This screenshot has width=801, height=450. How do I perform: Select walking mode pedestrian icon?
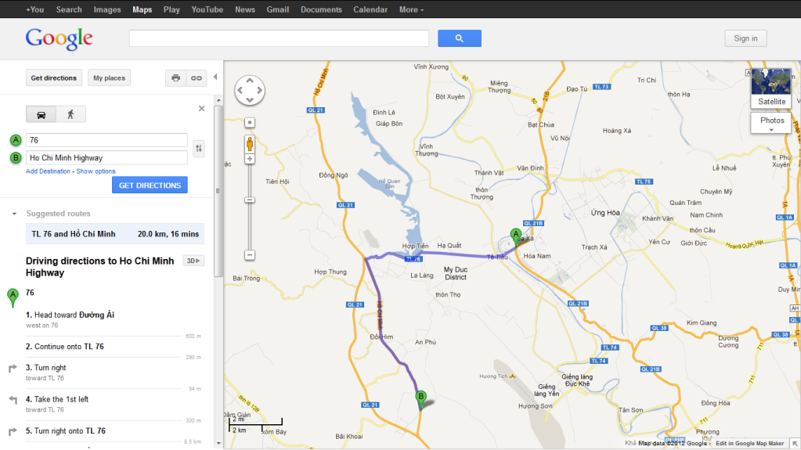tap(71, 114)
